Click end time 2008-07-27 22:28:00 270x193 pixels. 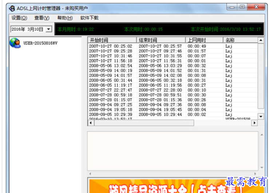click(x=160, y=90)
